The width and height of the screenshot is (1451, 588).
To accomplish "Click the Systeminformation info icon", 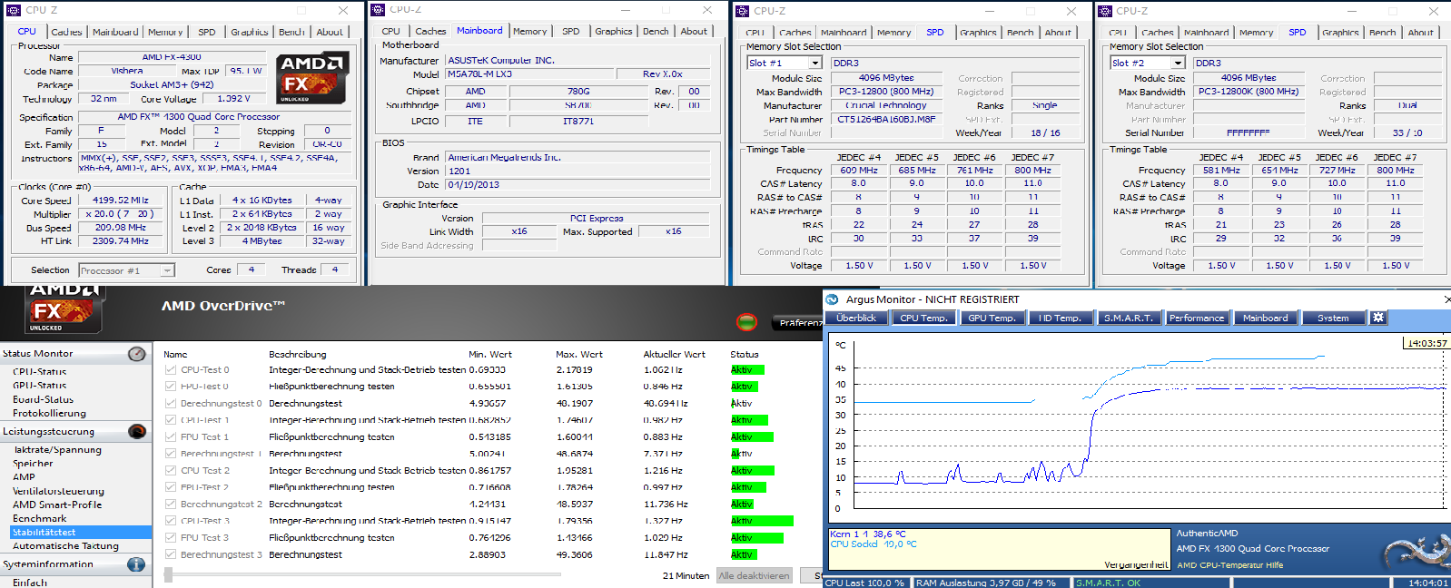I will click(x=137, y=563).
